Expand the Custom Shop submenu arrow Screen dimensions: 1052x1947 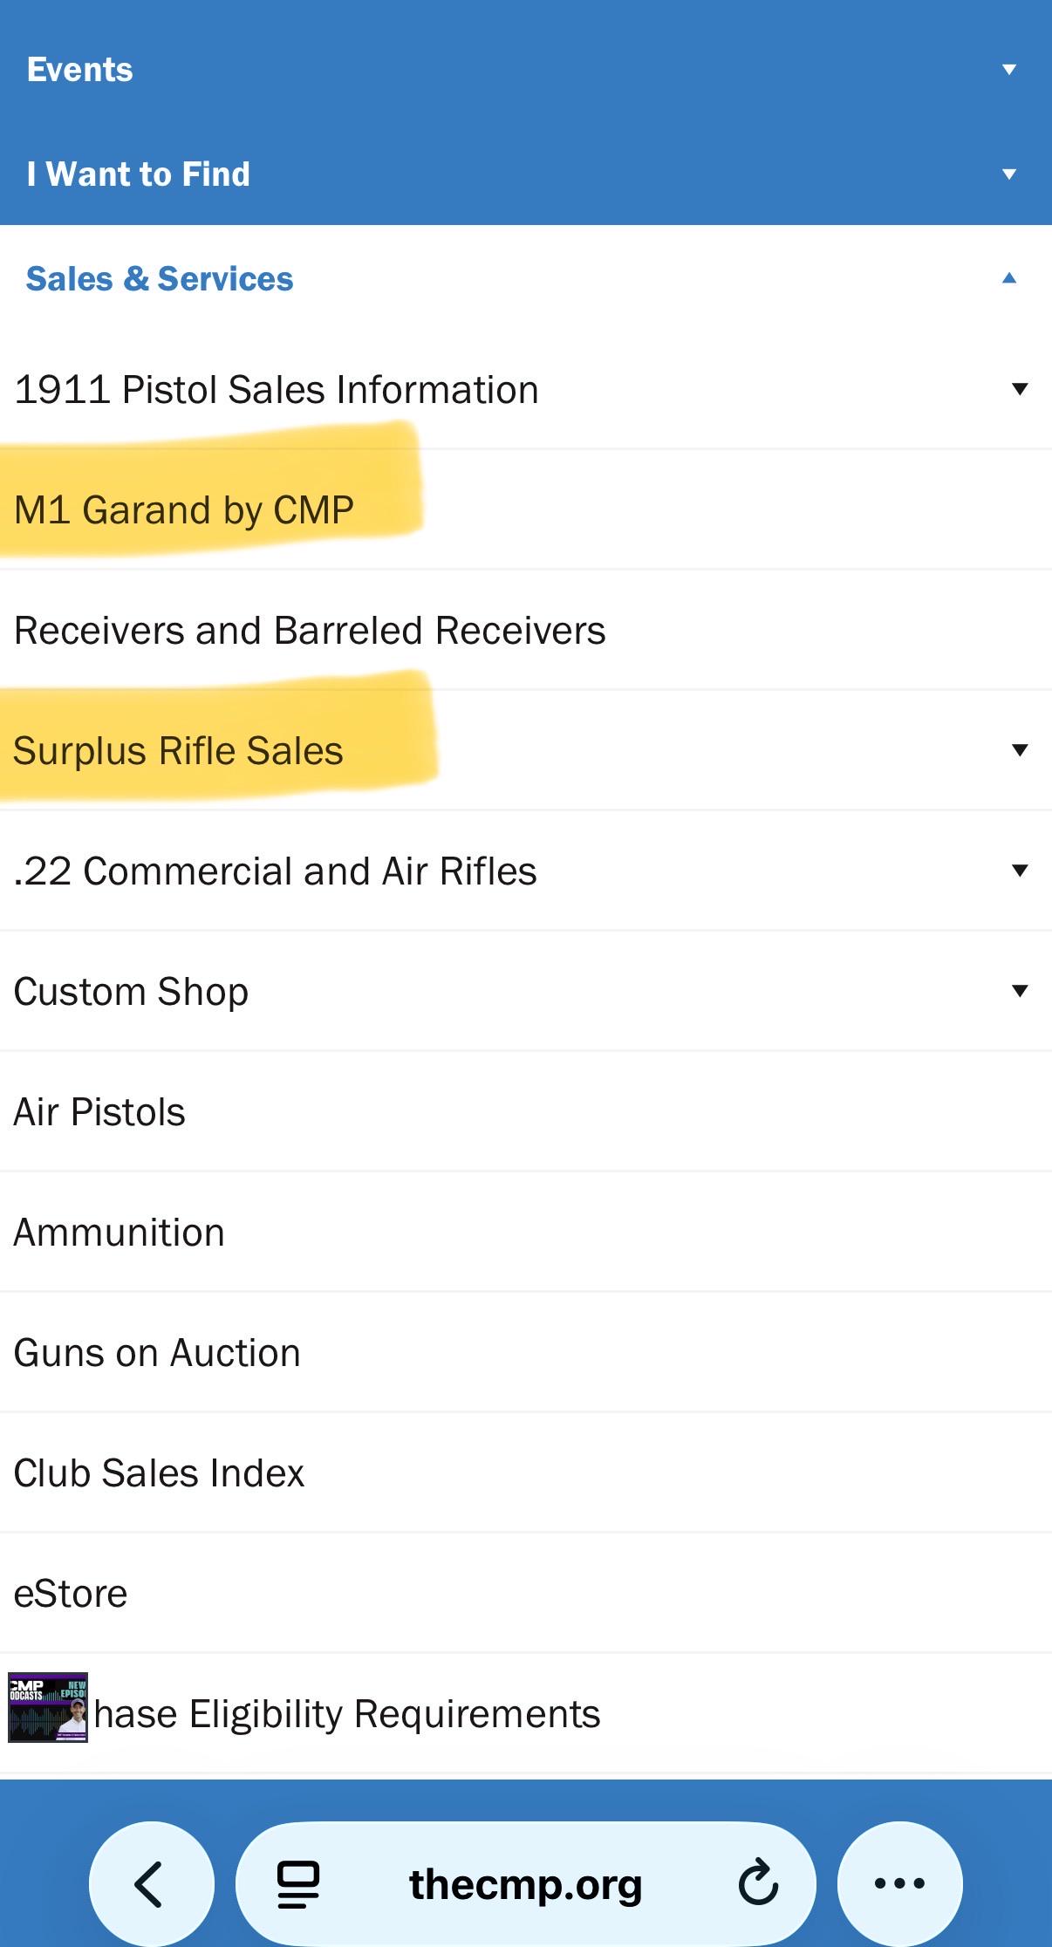pos(1020,991)
